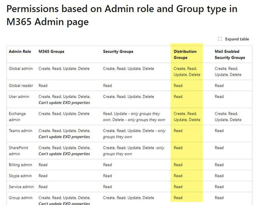
Task: Click the Expand table icon
Action: [x=219, y=39]
